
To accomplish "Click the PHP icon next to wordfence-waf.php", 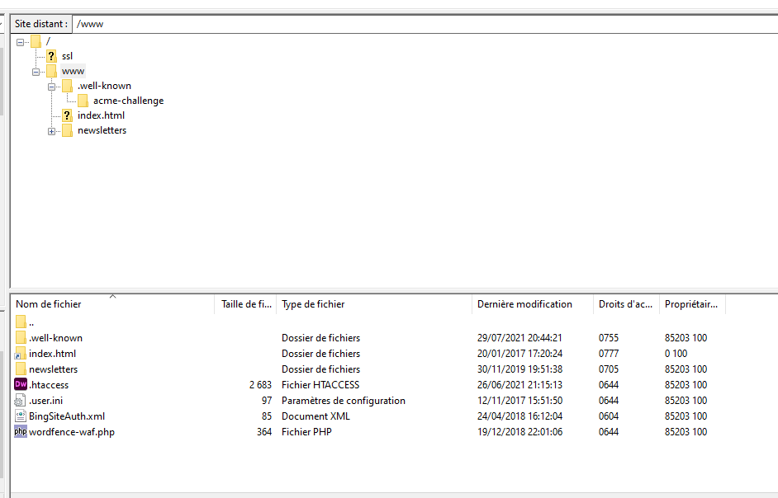I will pyautogui.click(x=21, y=432).
